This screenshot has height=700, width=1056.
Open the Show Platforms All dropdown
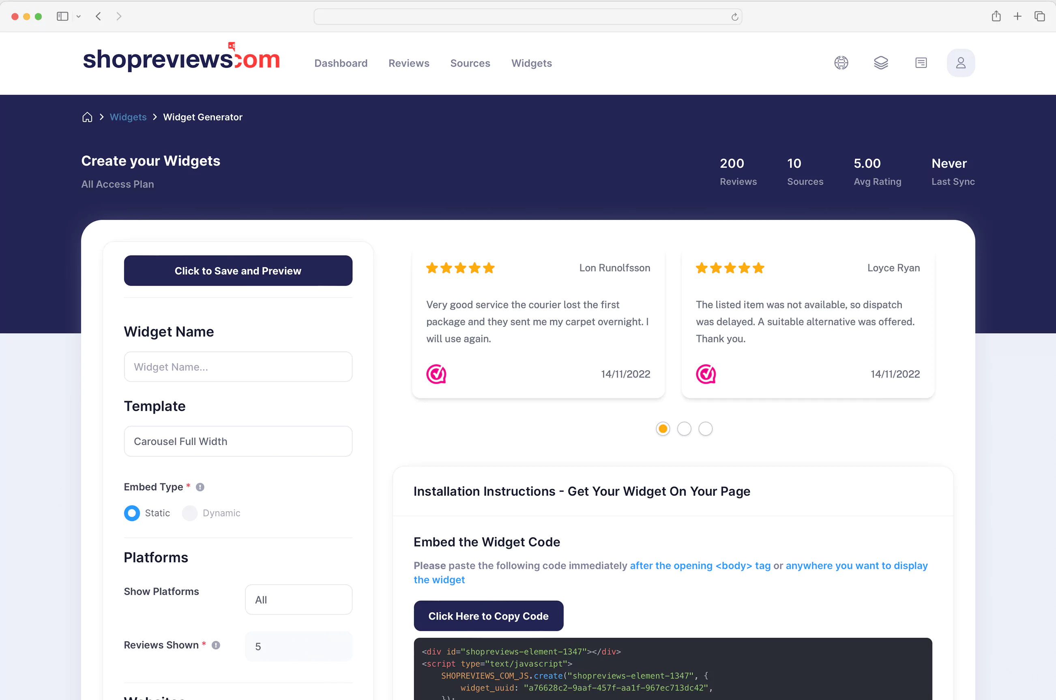click(298, 600)
